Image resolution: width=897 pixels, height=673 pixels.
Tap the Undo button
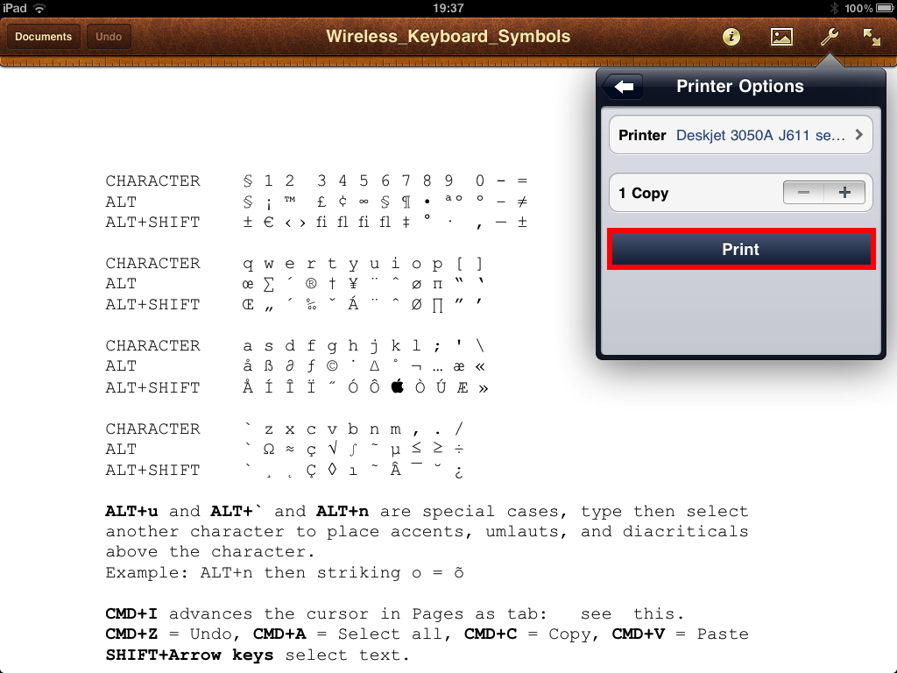pos(109,37)
